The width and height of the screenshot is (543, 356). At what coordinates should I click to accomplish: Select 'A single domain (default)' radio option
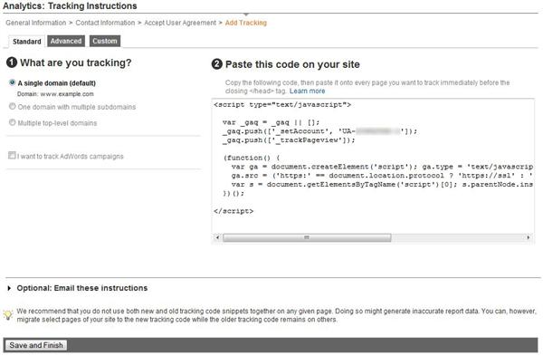pos(12,82)
